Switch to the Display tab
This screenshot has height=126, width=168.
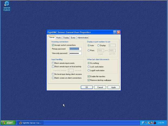(66, 38)
